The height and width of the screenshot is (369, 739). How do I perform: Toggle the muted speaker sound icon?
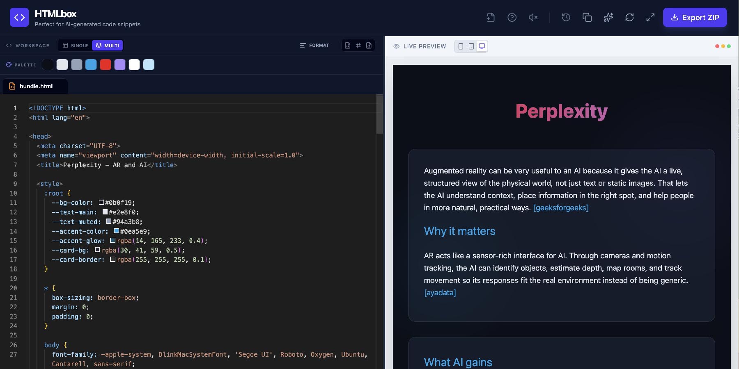533,17
